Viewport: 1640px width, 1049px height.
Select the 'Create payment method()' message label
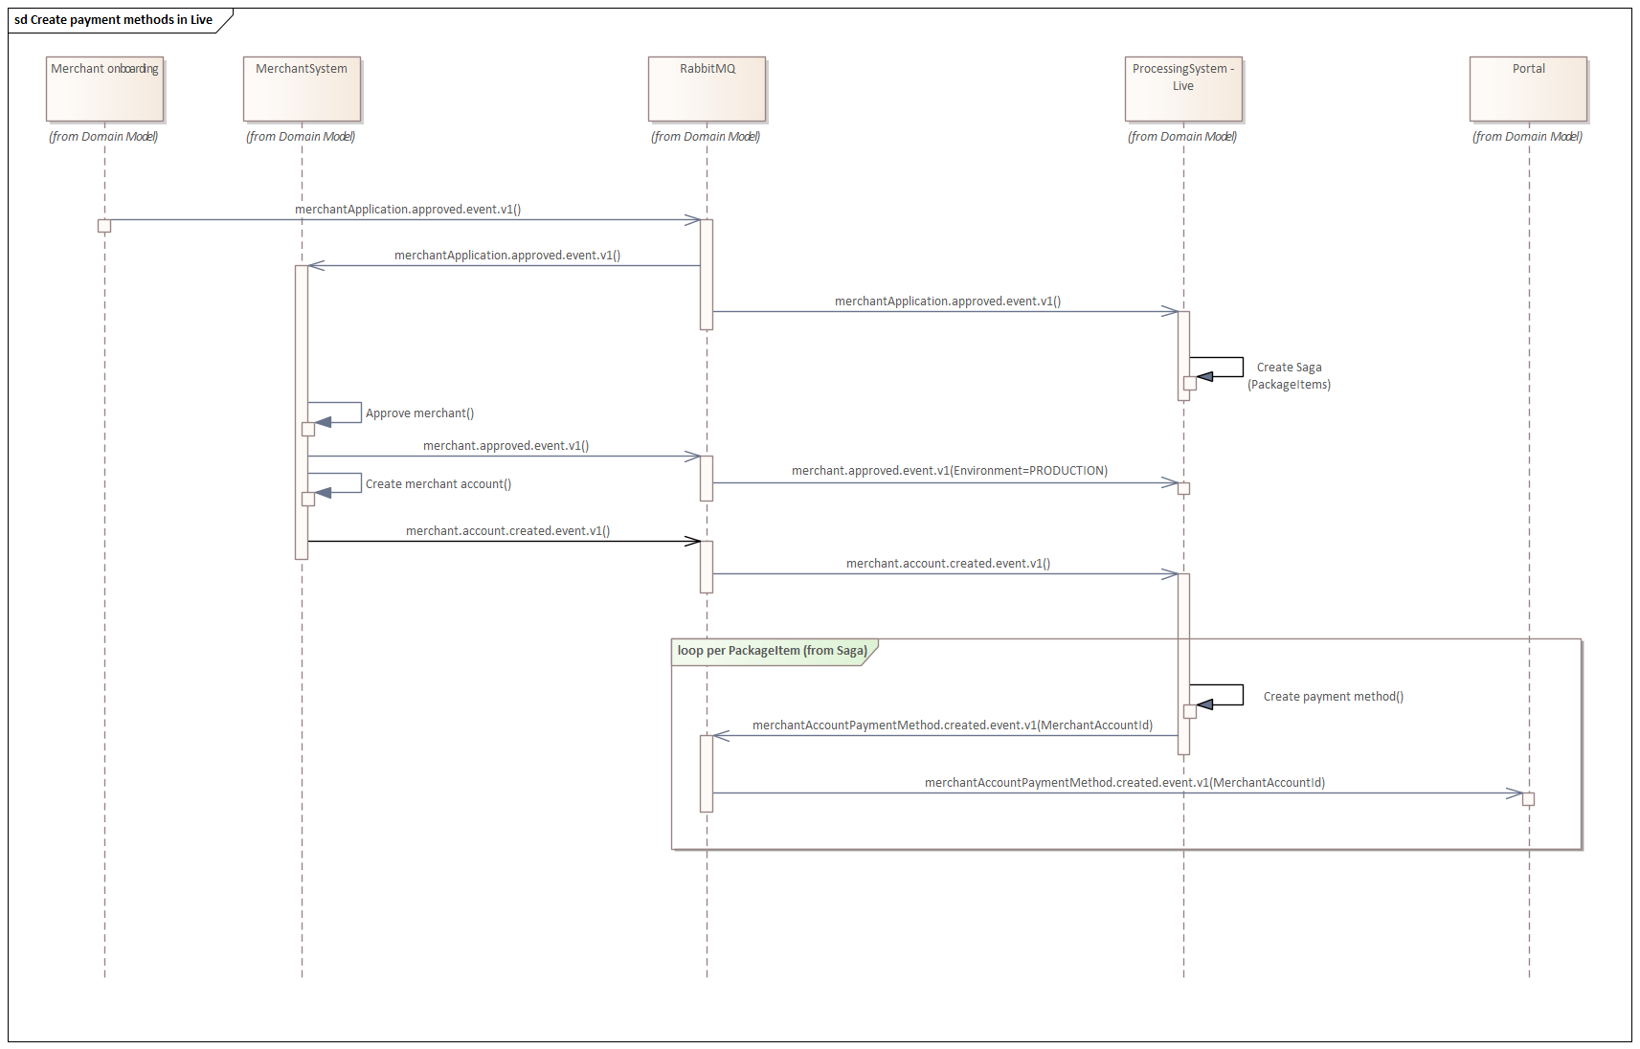click(1333, 697)
